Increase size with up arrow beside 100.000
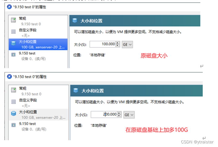 coord(117,43)
